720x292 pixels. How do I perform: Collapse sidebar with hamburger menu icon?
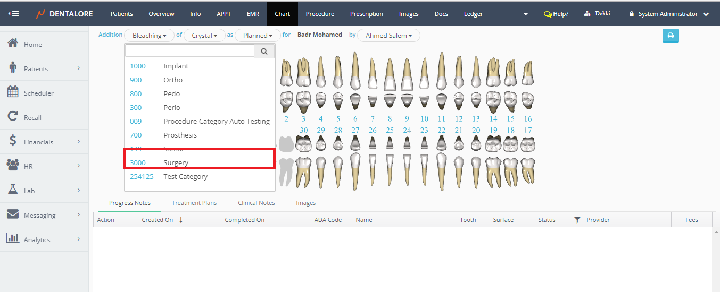point(13,14)
